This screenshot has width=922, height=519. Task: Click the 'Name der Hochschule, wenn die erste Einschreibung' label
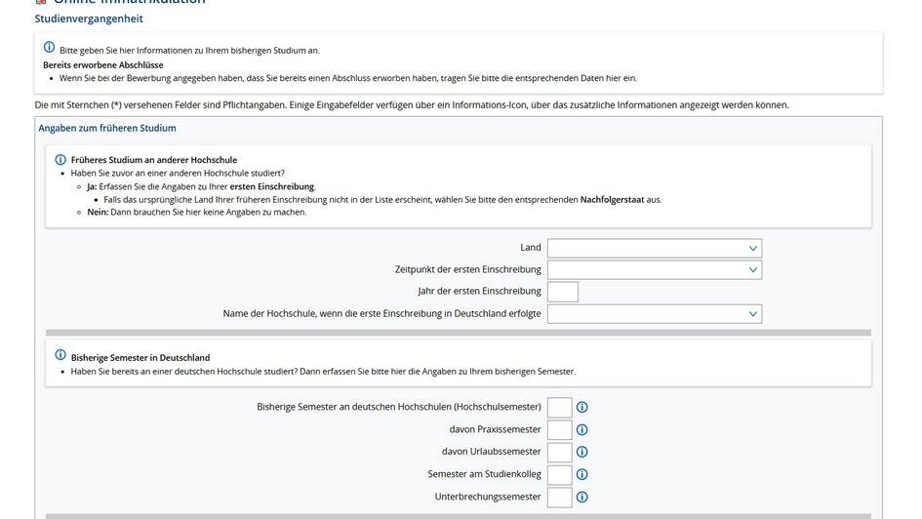pos(381,313)
